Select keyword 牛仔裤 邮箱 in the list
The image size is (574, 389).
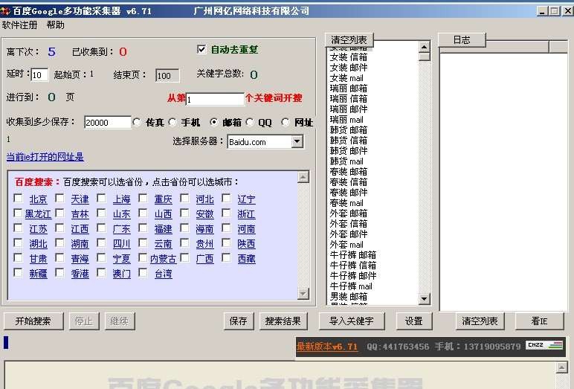coord(353,254)
